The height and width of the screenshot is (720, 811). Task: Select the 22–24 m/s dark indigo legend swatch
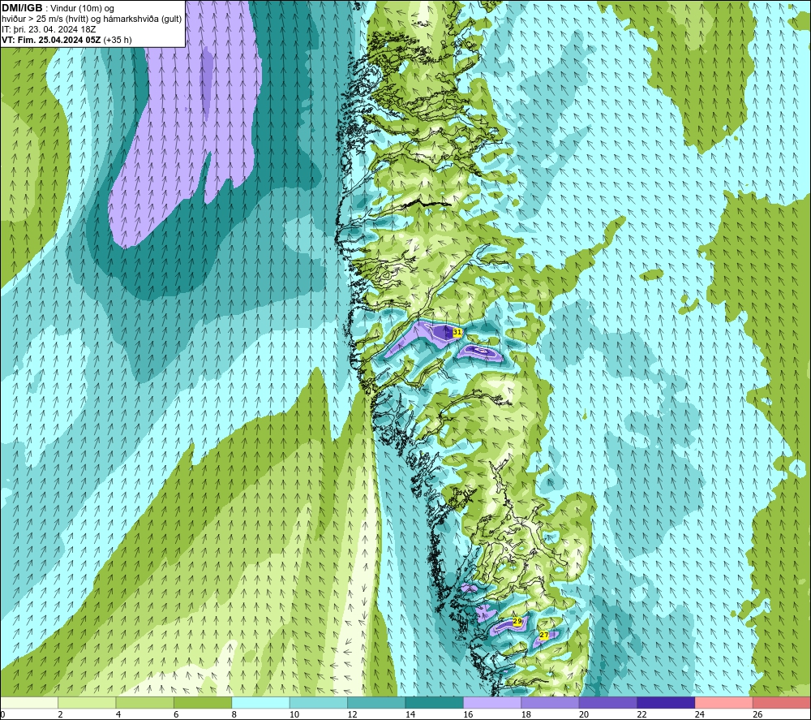666,702
